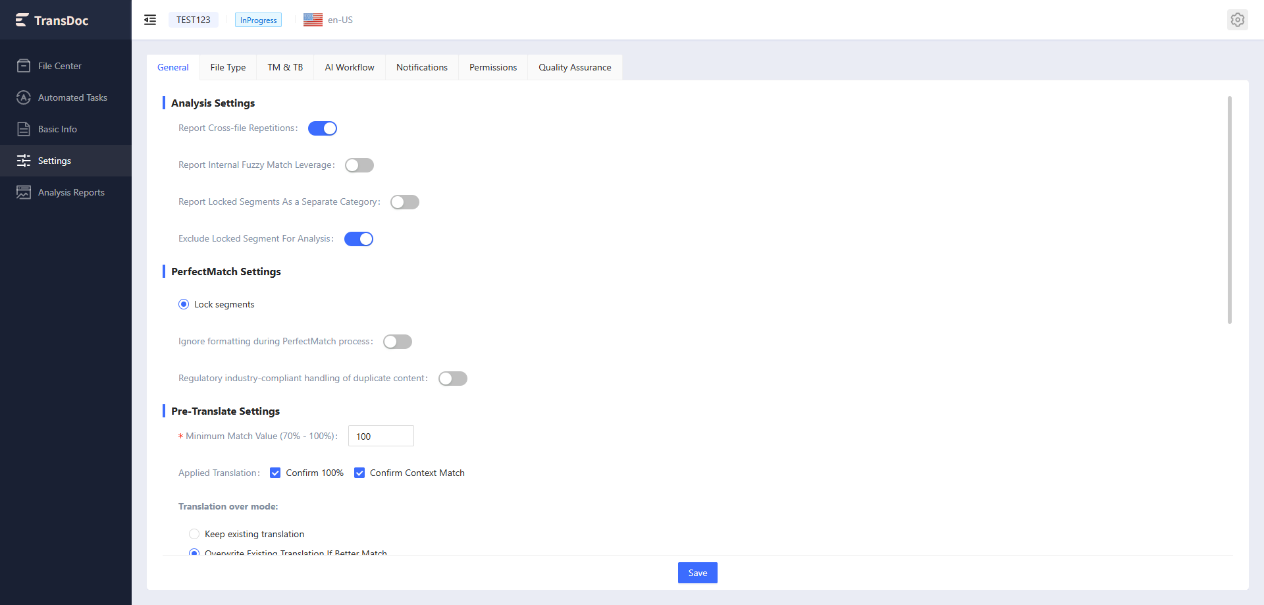The height and width of the screenshot is (605, 1264).
Task: Click the settings panel vertical scrollbar
Action: click(1229, 210)
